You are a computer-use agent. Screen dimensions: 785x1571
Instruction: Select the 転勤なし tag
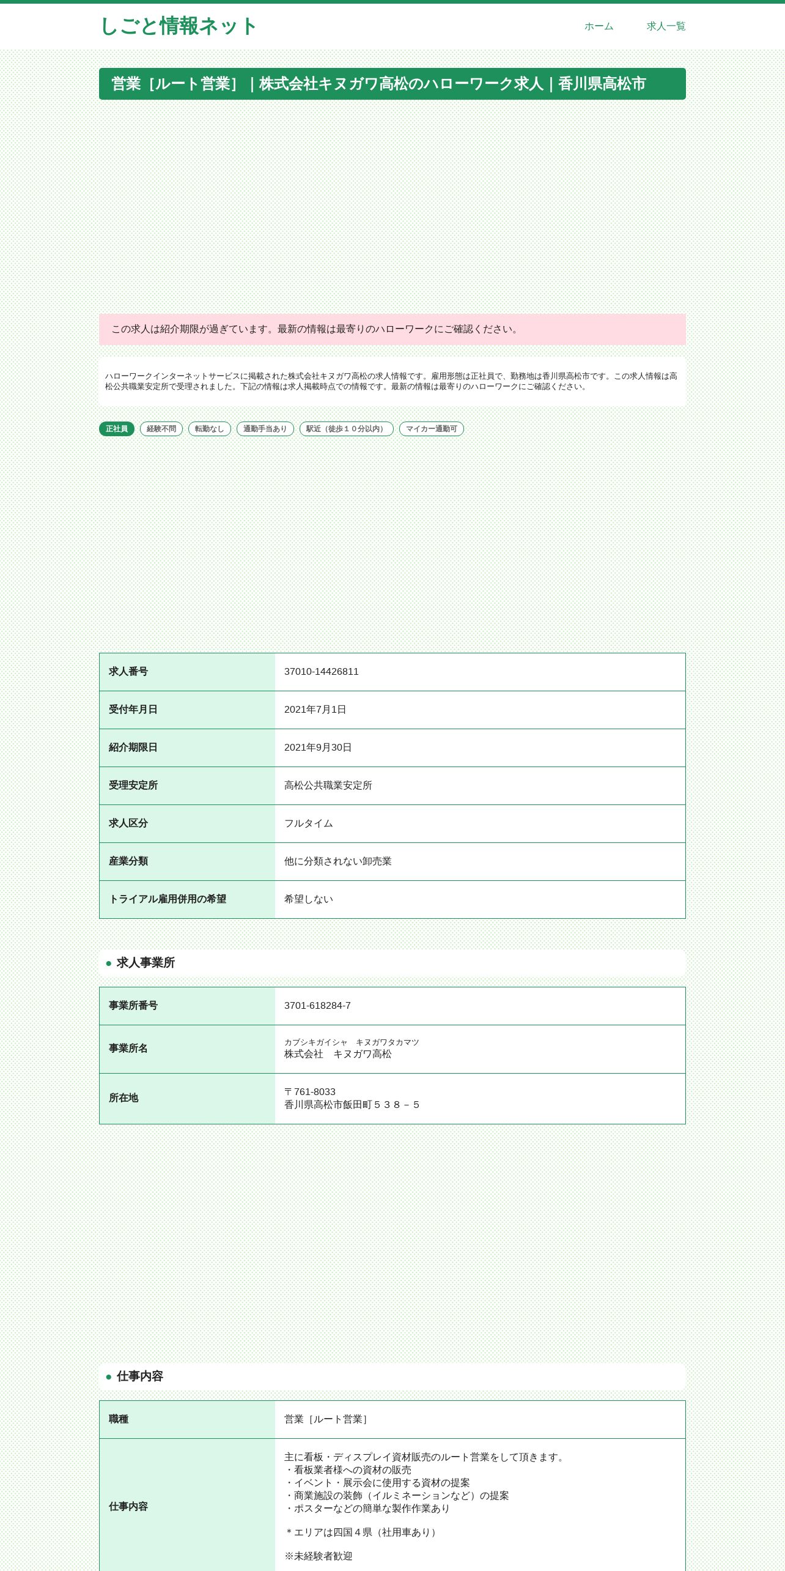click(210, 429)
